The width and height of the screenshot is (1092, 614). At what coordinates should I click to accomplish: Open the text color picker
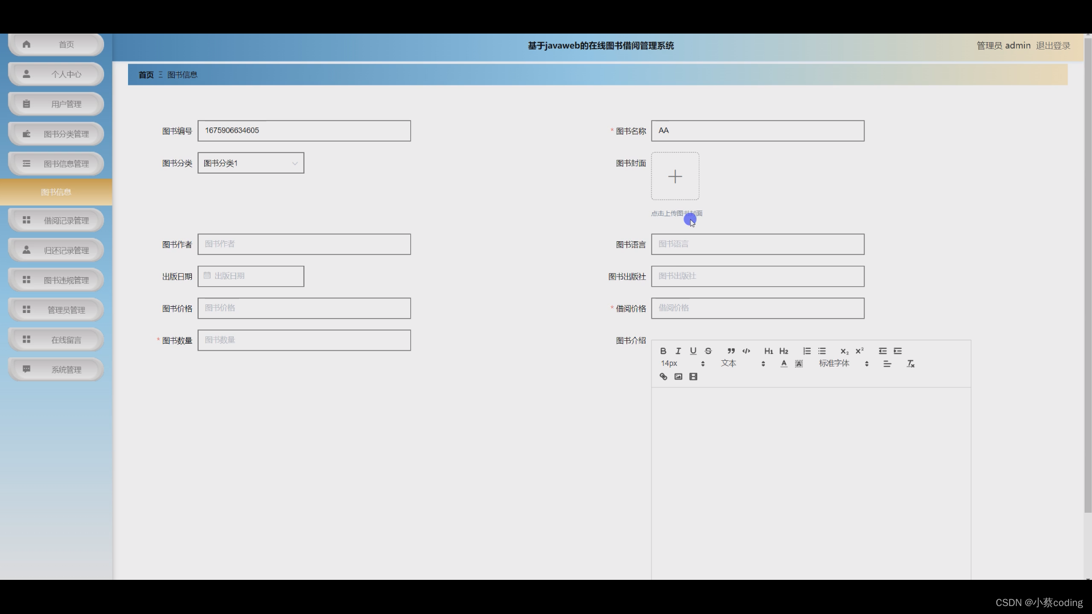[784, 364]
